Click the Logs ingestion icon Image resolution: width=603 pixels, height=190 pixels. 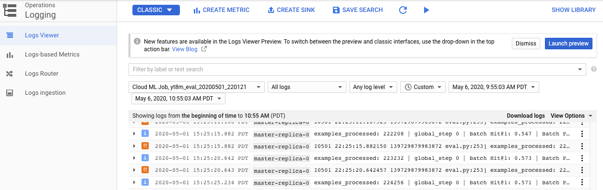[x=10, y=93]
